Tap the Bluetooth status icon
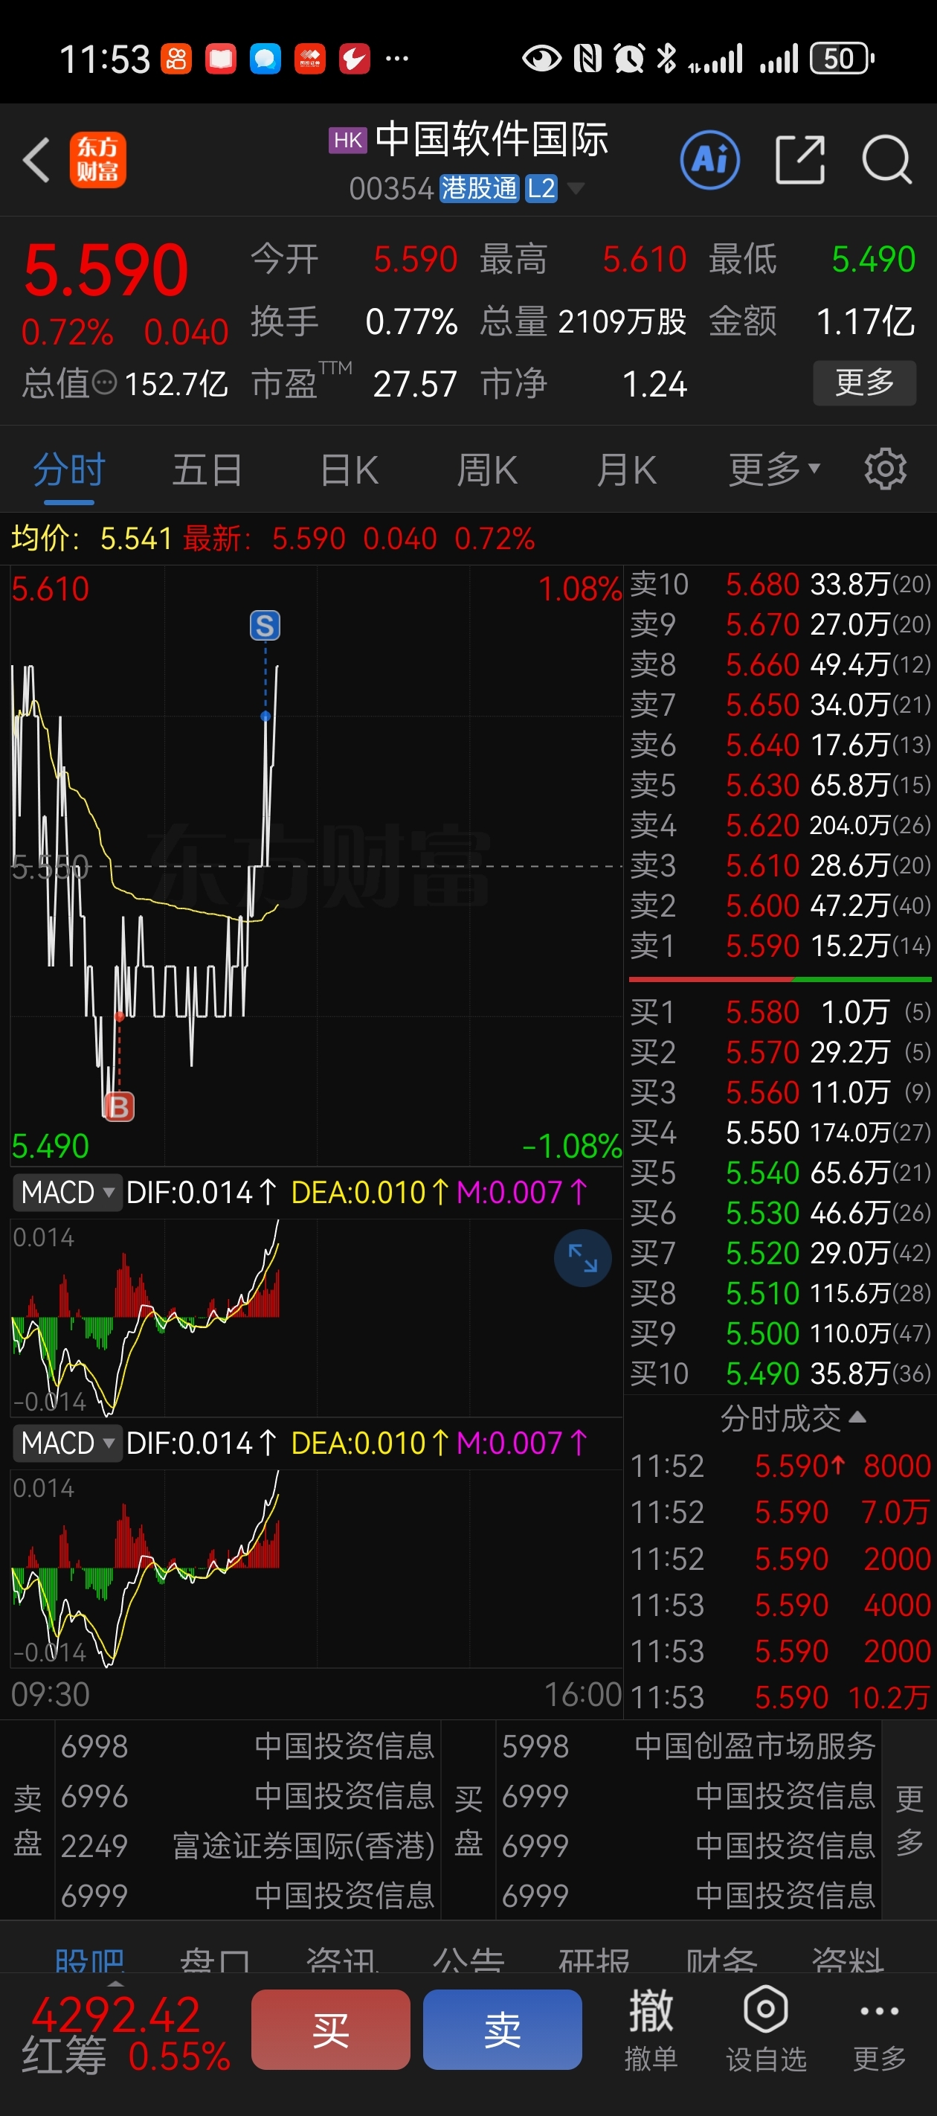 coord(666,58)
